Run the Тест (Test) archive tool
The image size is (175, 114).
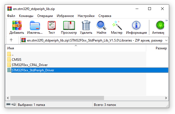(x=52, y=25)
